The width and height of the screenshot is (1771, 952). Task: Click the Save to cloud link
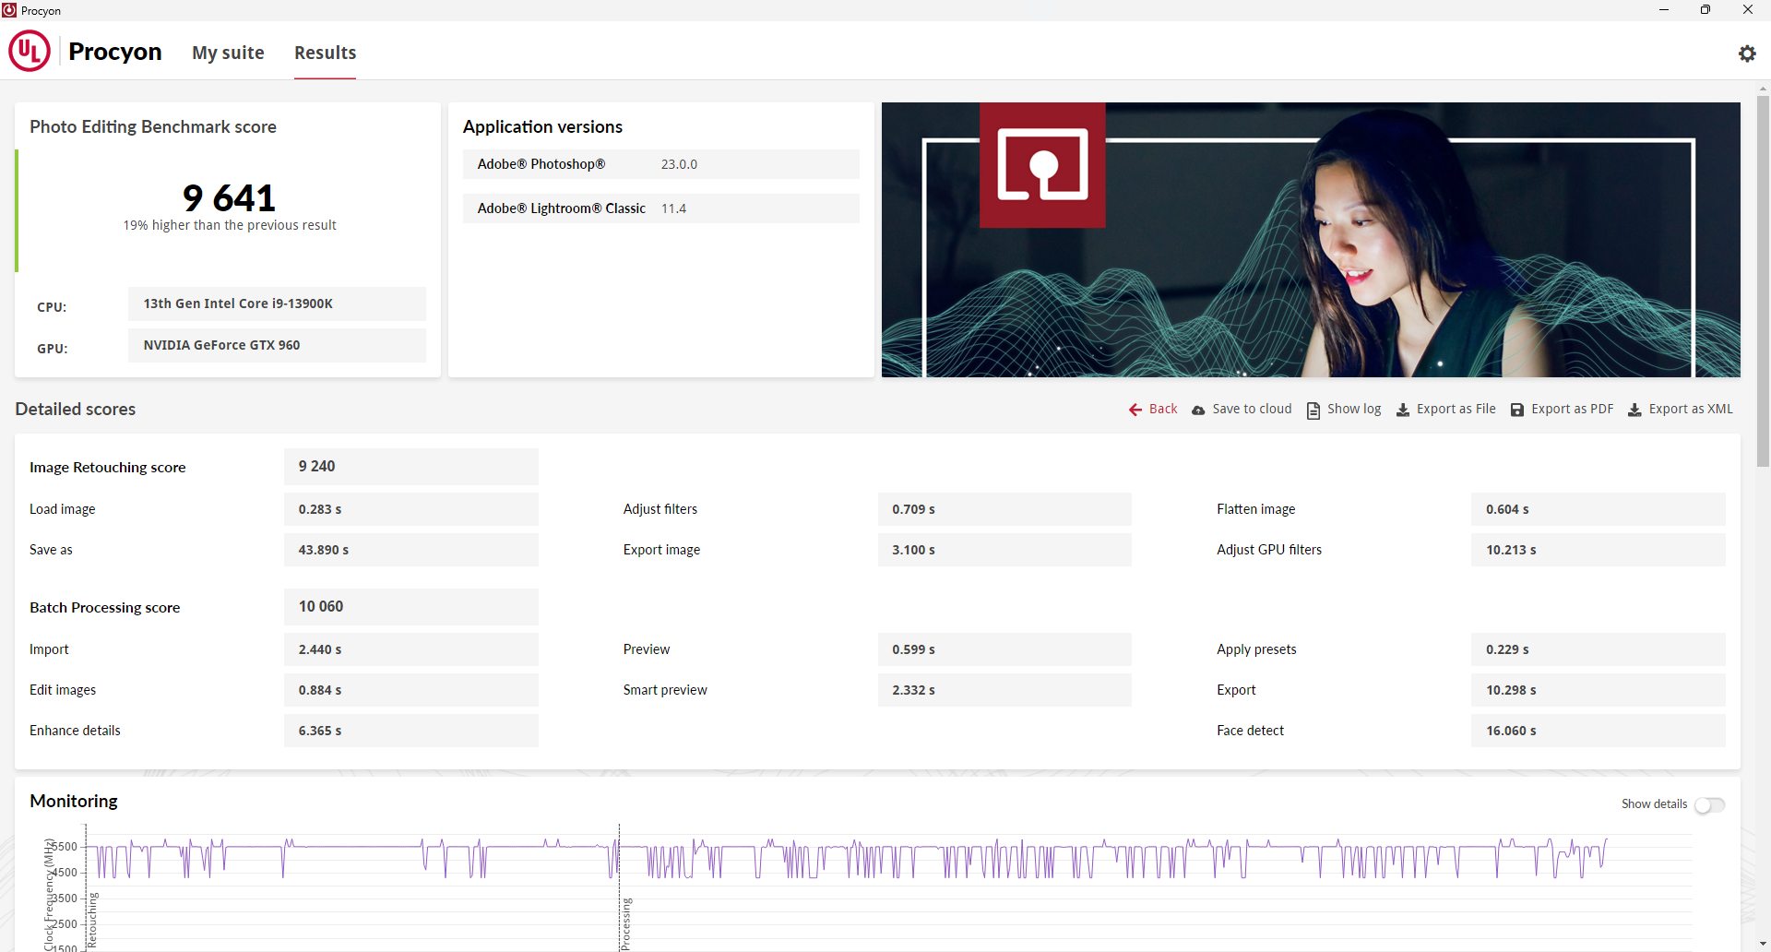1252,409
